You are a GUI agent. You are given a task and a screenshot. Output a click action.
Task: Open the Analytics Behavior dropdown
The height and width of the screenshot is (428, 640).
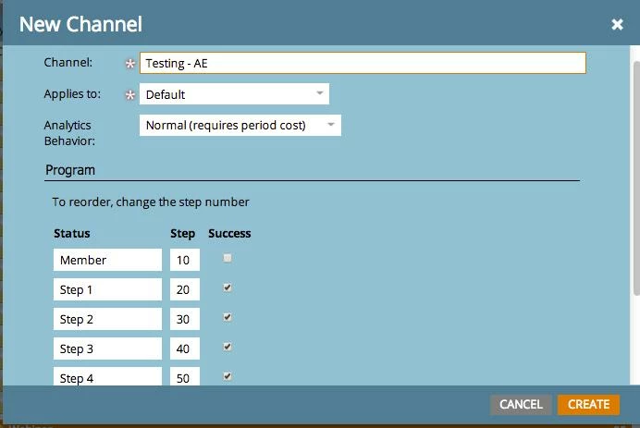point(240,126)
